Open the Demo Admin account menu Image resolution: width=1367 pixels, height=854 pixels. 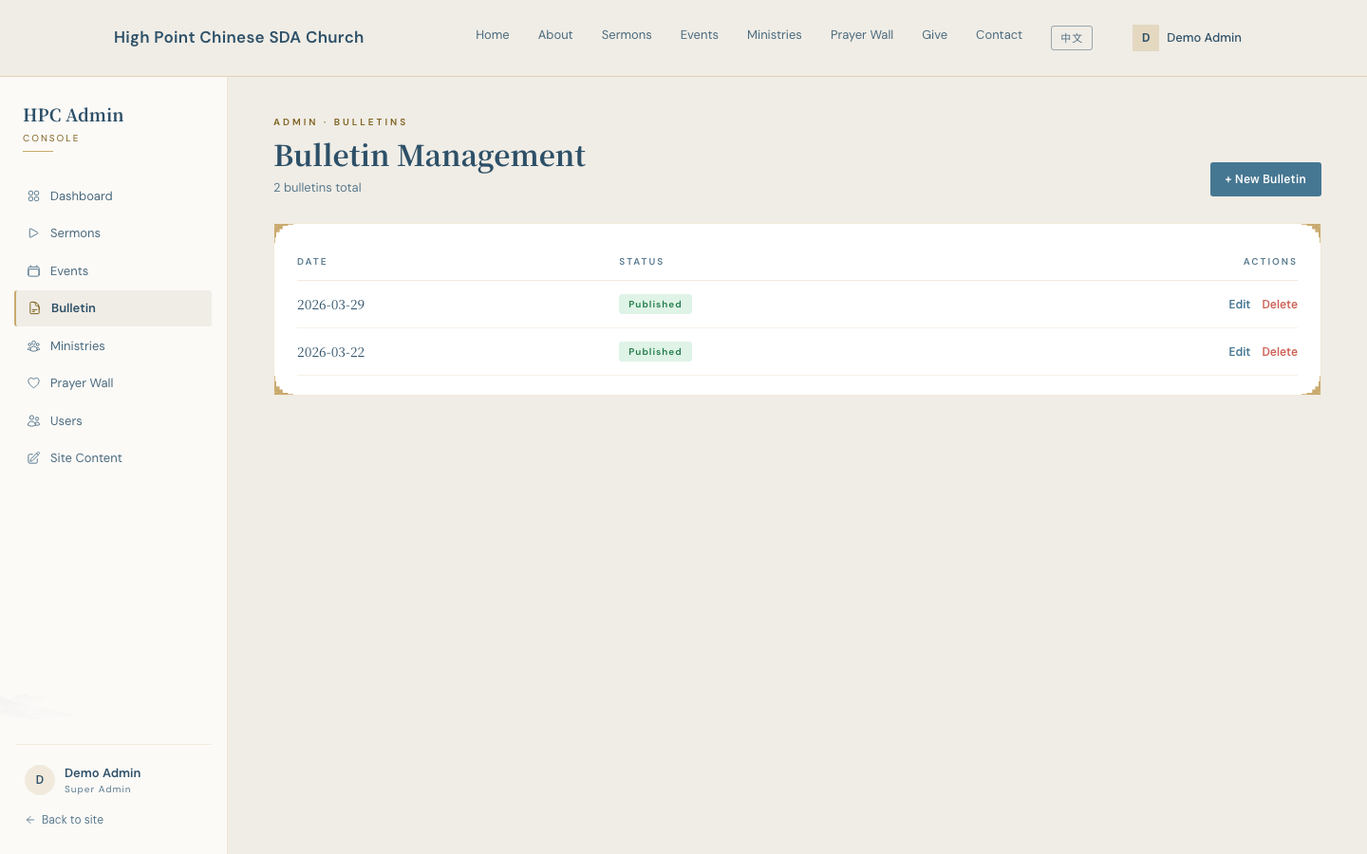pos(1187,38)
